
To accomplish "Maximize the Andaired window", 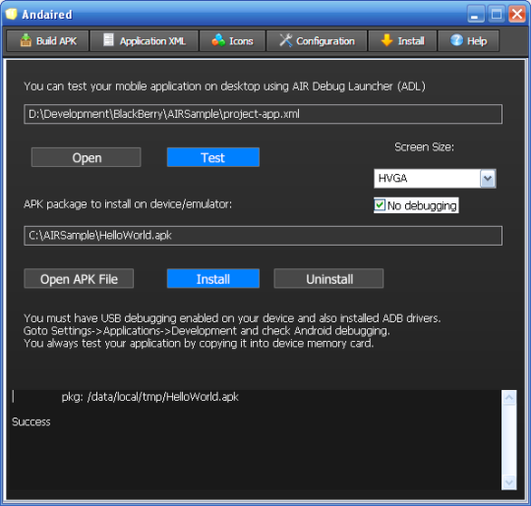I will 497,15.
